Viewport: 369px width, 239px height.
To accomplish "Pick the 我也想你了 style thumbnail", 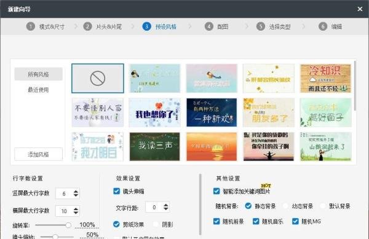I will point(154,112).
